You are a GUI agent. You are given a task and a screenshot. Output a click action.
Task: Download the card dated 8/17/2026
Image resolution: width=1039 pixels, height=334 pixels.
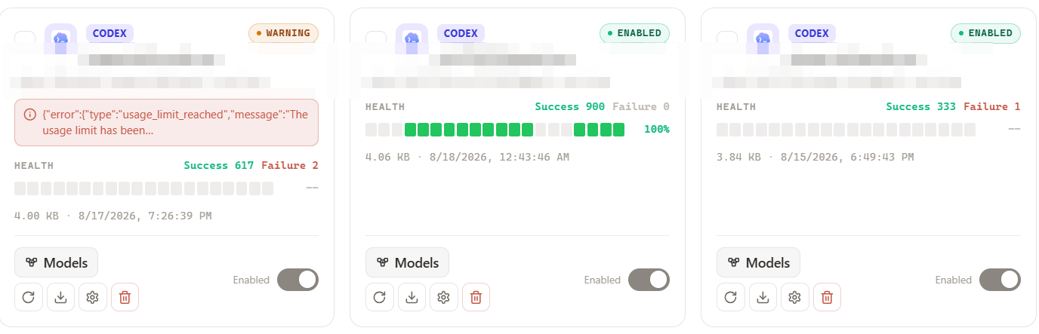[60, 297]
